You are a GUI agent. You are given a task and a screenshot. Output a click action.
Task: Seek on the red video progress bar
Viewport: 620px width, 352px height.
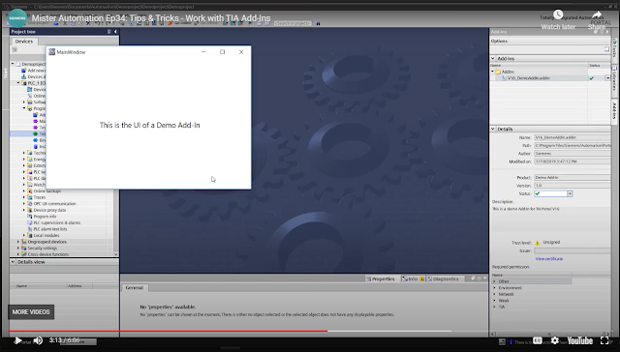point(168,331)
